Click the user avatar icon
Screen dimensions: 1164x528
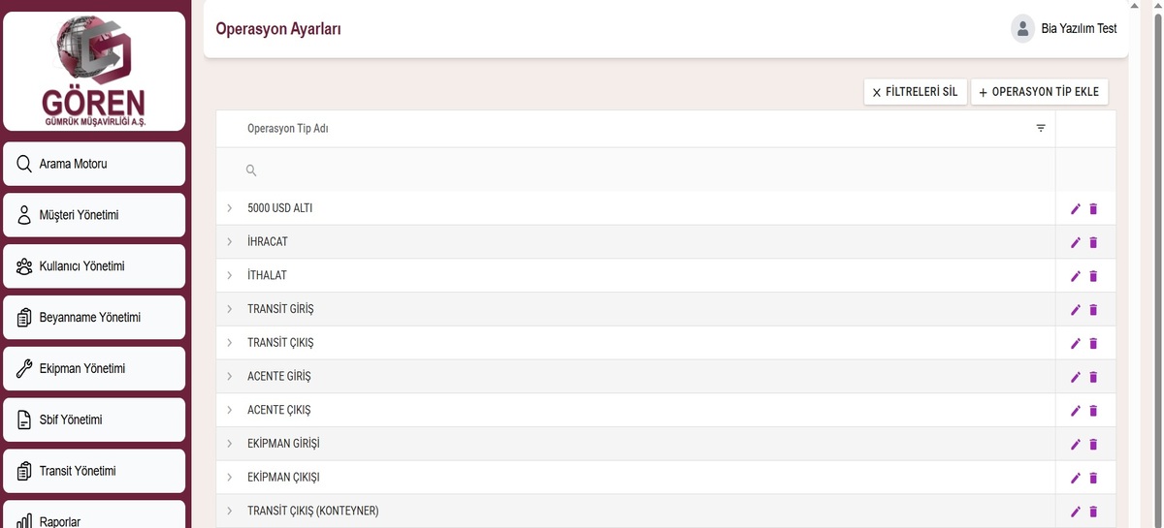click(x=1022, y=28)
